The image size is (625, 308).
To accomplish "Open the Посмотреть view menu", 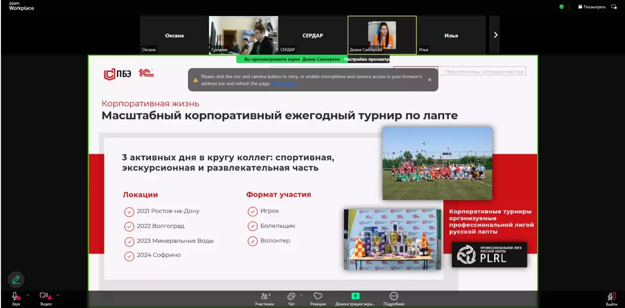I will pos(592,7).
